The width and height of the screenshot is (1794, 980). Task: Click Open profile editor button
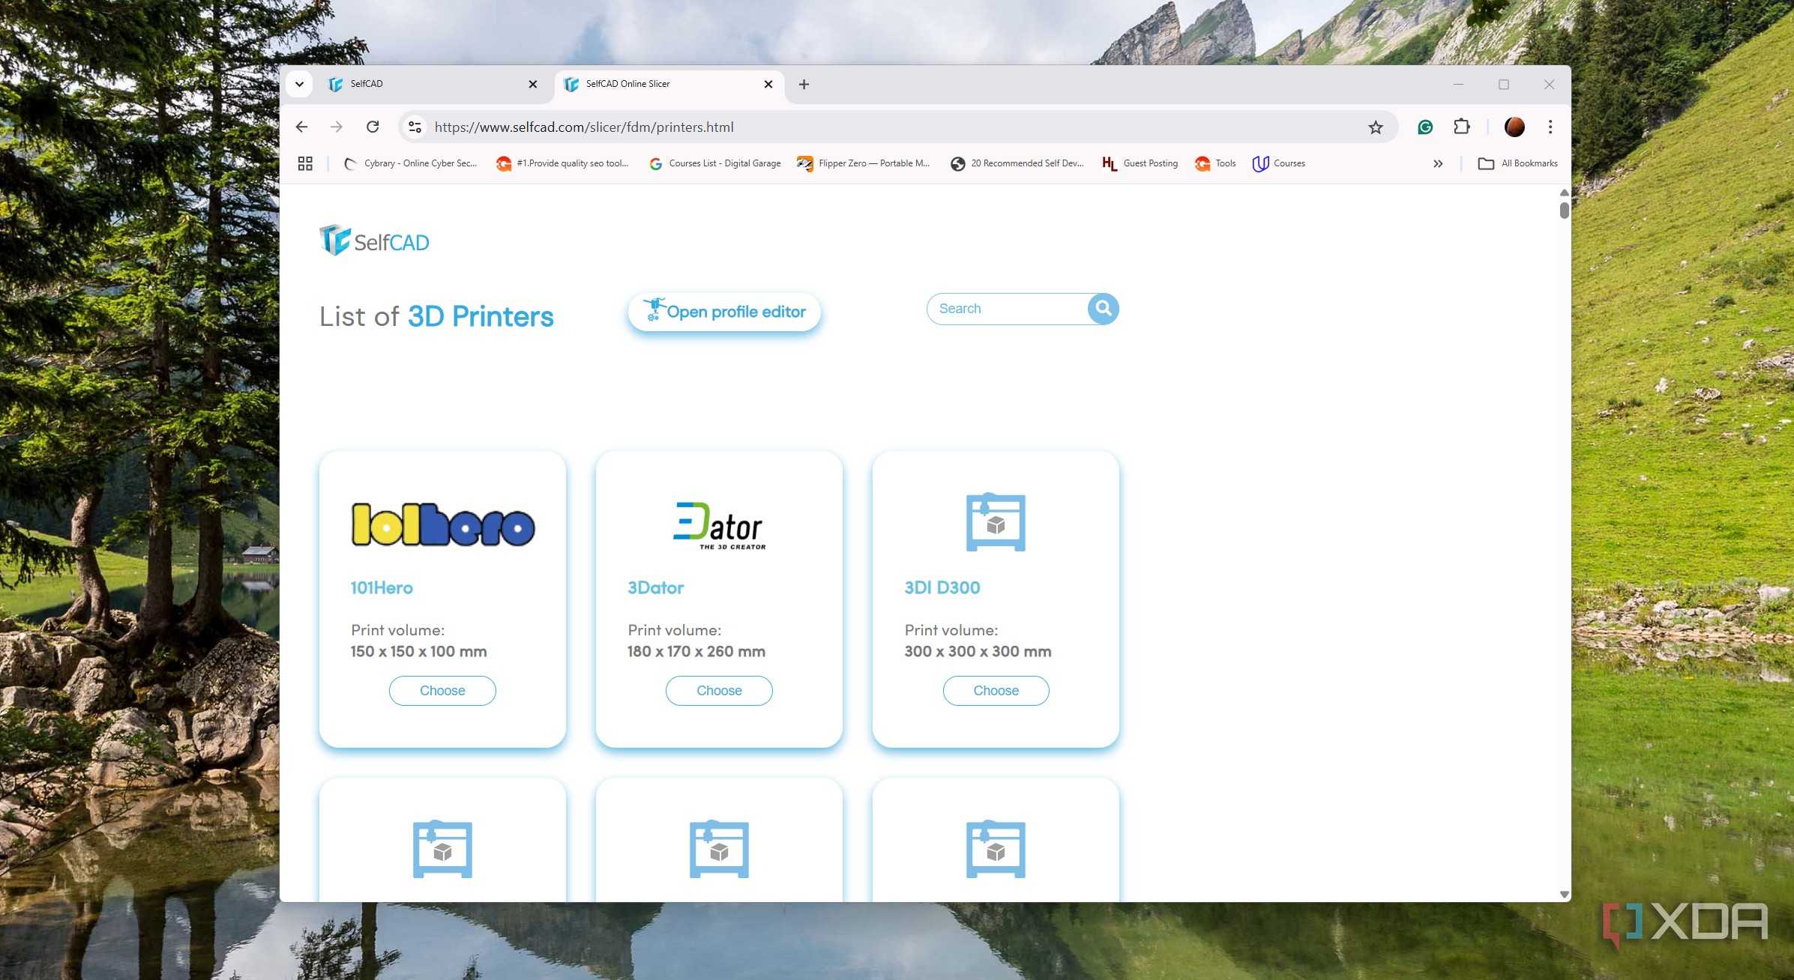[x=724, y=312]
